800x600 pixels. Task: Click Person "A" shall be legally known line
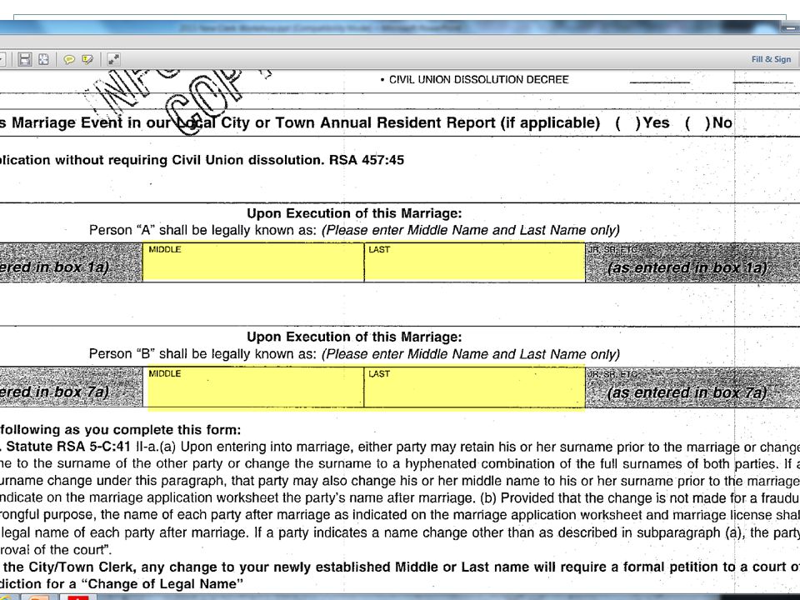354,230
